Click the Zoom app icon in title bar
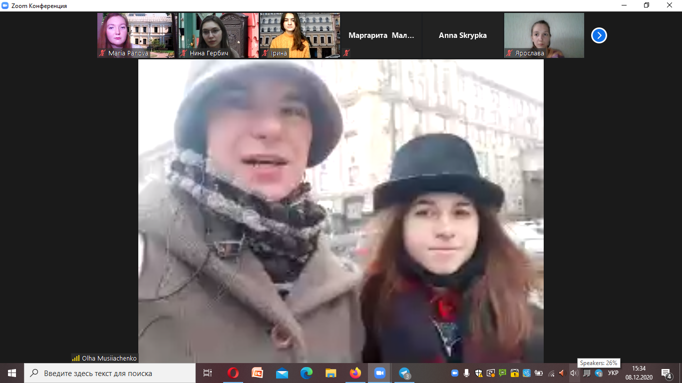The width and height of the screenshot is (682, 383). tap(5, 6)
